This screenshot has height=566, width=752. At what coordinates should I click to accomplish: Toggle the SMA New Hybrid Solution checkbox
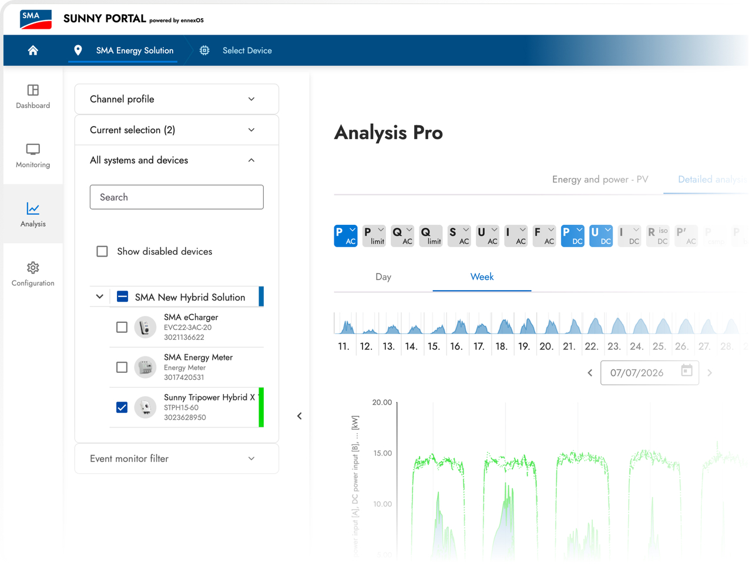click(122, 297)
